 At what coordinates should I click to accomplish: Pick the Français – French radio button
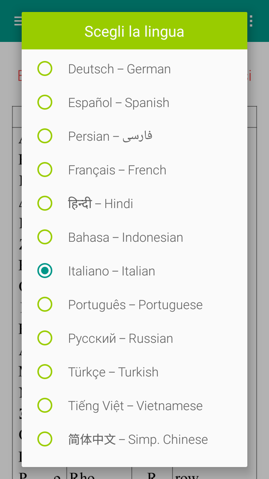pyautogui.click(x=45, y=170)
